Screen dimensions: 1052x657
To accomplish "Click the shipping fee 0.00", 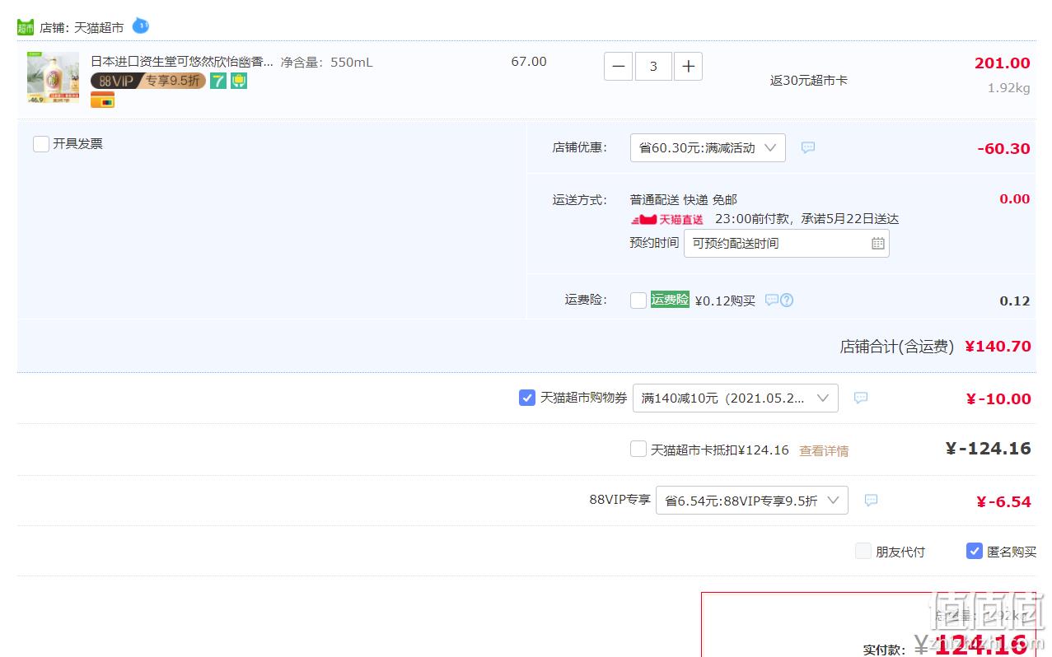I will pos(1015,198).
